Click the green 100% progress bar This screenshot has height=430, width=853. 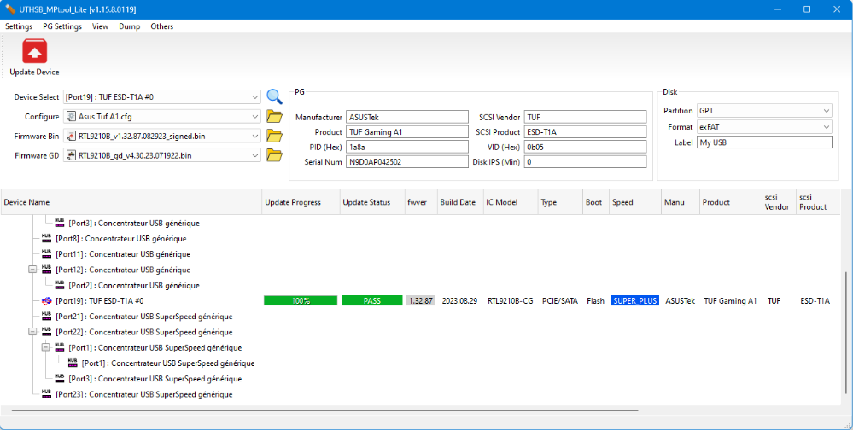[x=301, y=300]
